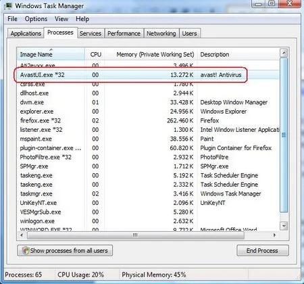
Task: Click the Processes: 65 status entry
Action: point(24,275)
